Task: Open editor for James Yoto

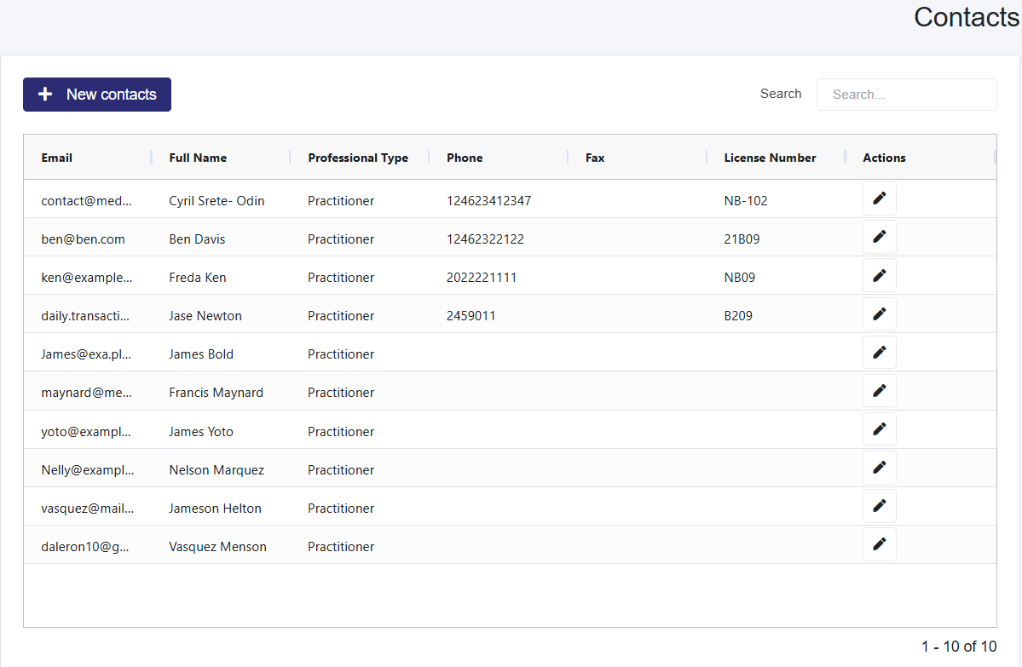Action: [879, 429]
